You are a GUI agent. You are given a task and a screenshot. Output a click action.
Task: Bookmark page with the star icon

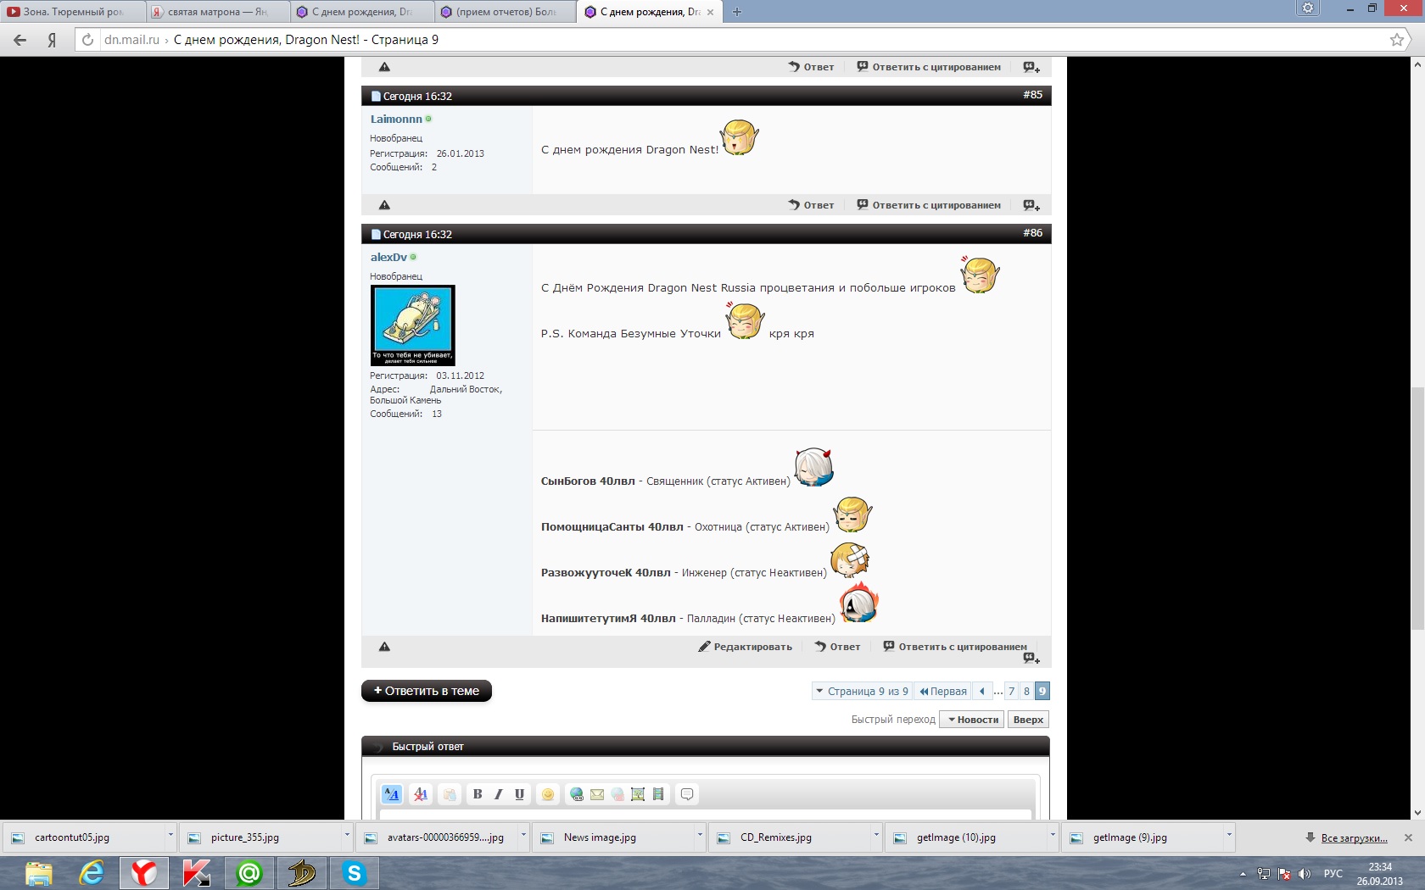1397,40
